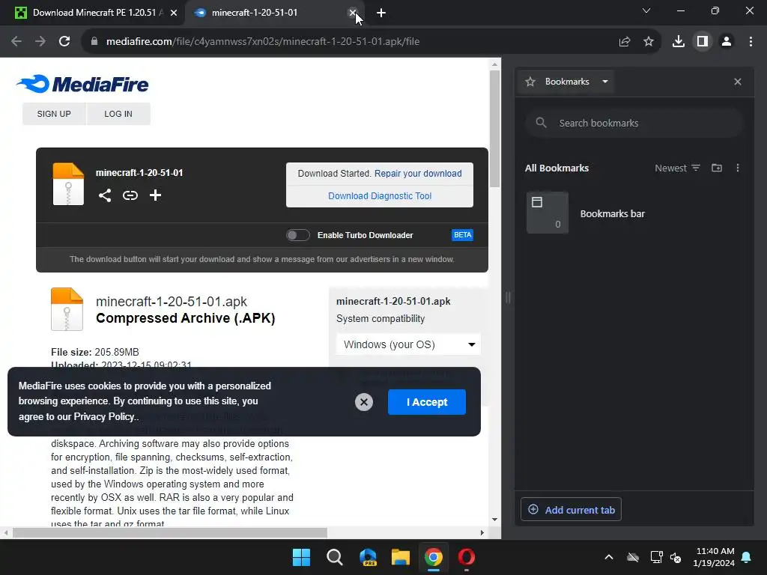Open Chrome downloads icon
This screenshot has width=767, height=575.
(x=679, y=42)
